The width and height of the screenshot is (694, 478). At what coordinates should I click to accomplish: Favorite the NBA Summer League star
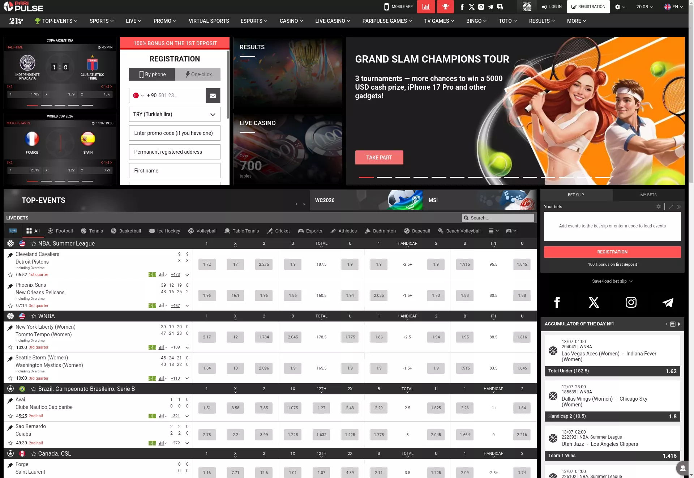click(34, 244)
